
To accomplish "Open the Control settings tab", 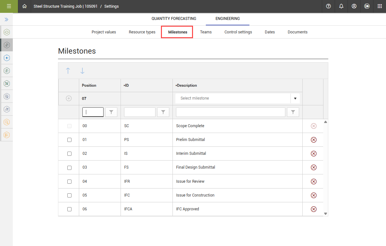I will click(x=238, y=32).
